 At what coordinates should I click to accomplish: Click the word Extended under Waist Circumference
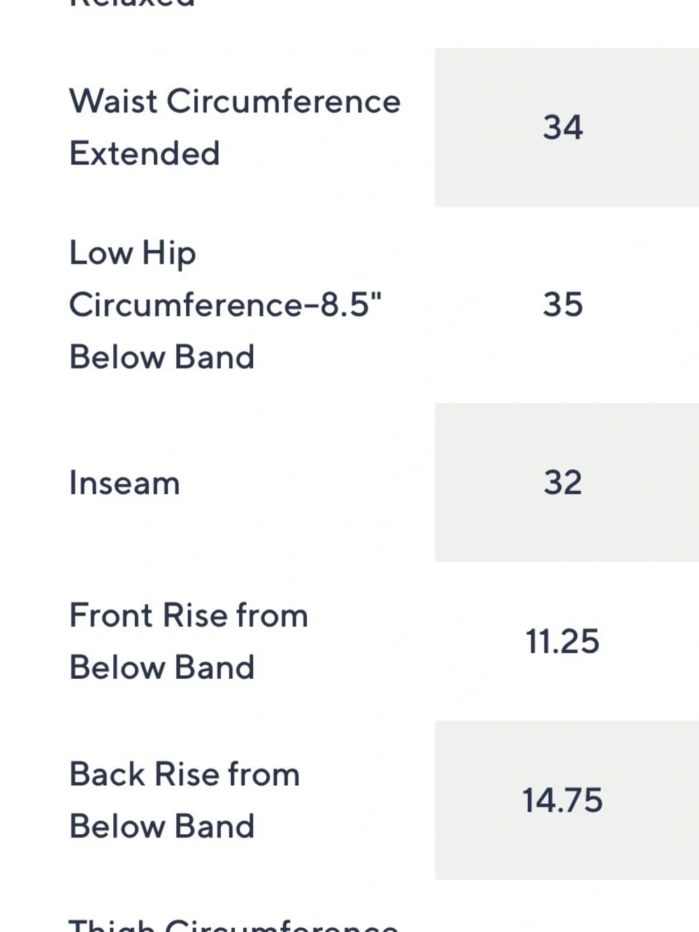pos(145,153)
